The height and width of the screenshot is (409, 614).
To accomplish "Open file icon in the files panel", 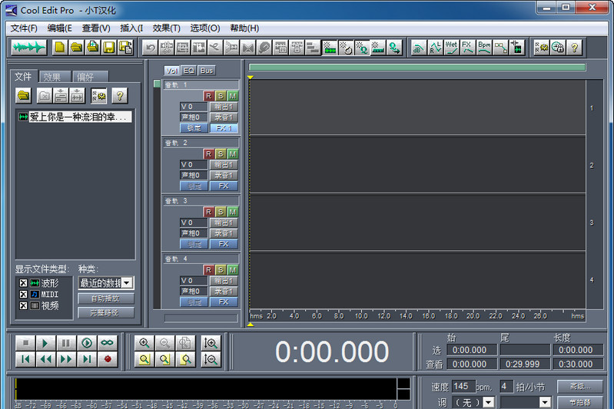I will 24,95.
